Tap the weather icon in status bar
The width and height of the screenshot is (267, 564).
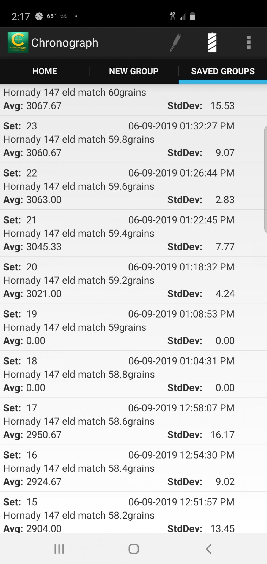tap(39, 17)
